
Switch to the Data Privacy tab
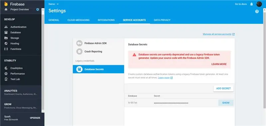[162, 20]
